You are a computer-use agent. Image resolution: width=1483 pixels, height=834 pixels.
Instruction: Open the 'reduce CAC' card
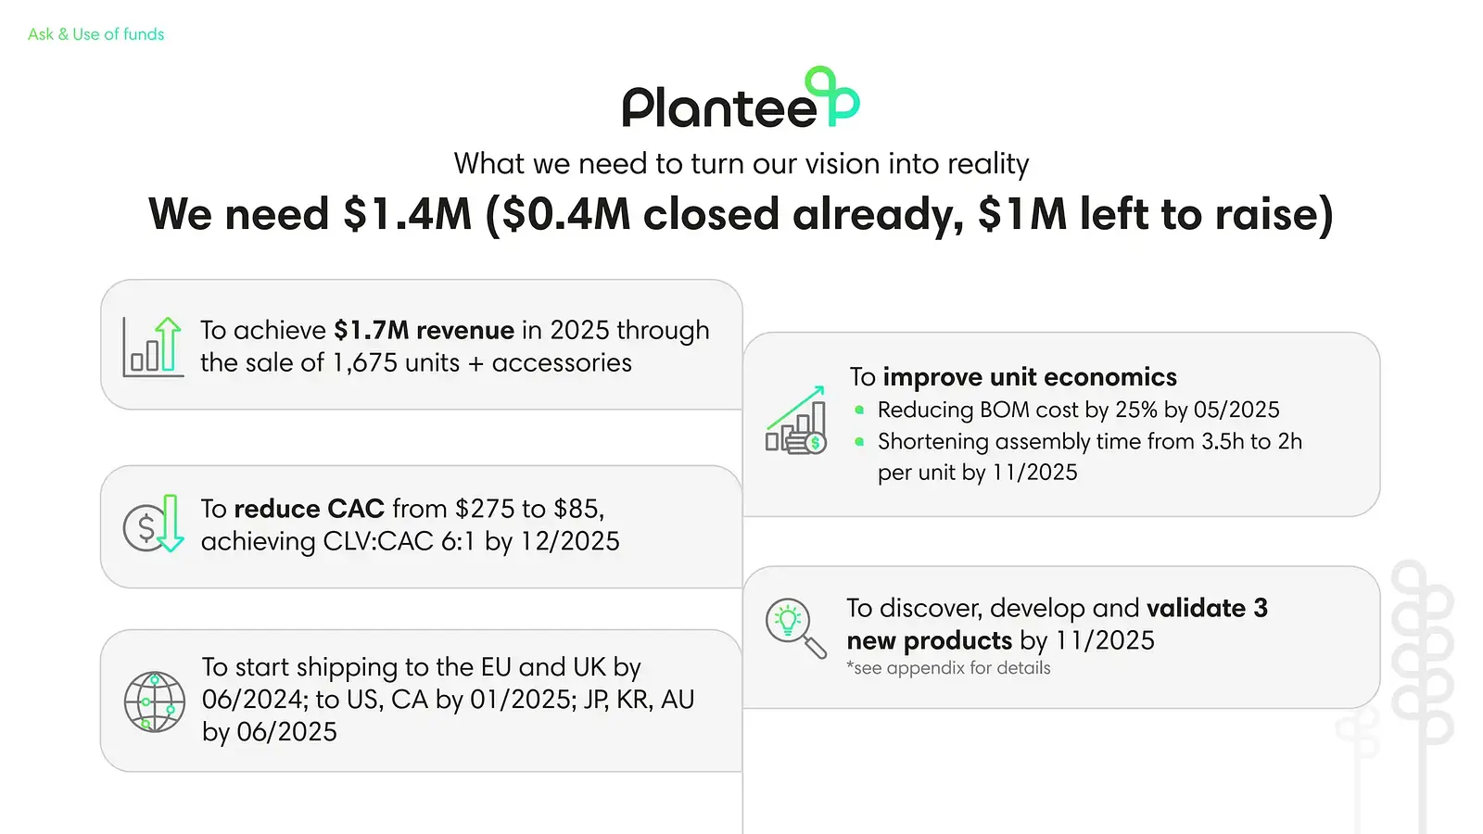pyautogui.click(x=422, y=526)
